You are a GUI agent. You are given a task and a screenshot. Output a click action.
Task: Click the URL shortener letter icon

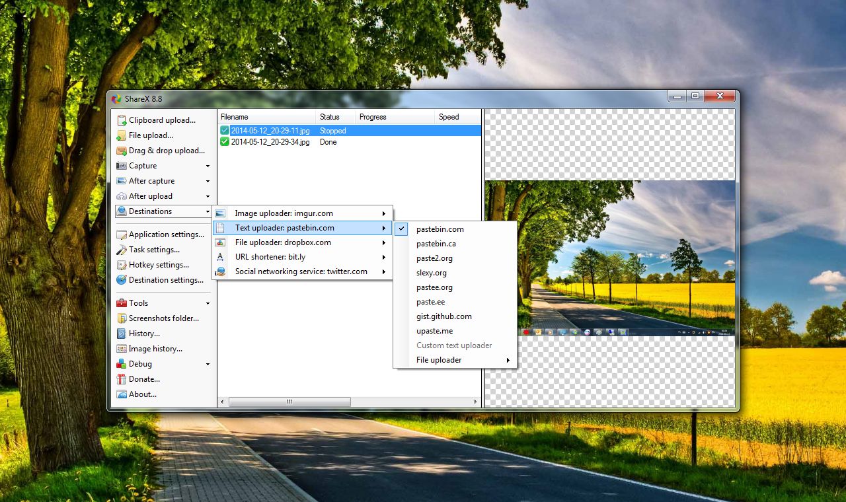(x=221, y=257)
